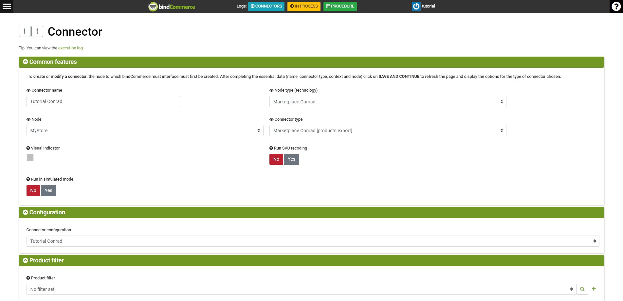
Task: Open the Connectors log
Action: tap(266, 6)
